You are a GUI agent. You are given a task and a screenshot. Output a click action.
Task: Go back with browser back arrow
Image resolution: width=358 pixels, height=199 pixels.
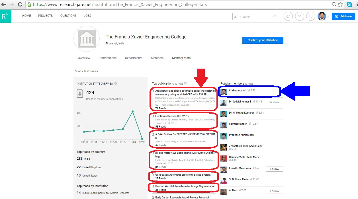pyautogui.click(x=4, y=5)
